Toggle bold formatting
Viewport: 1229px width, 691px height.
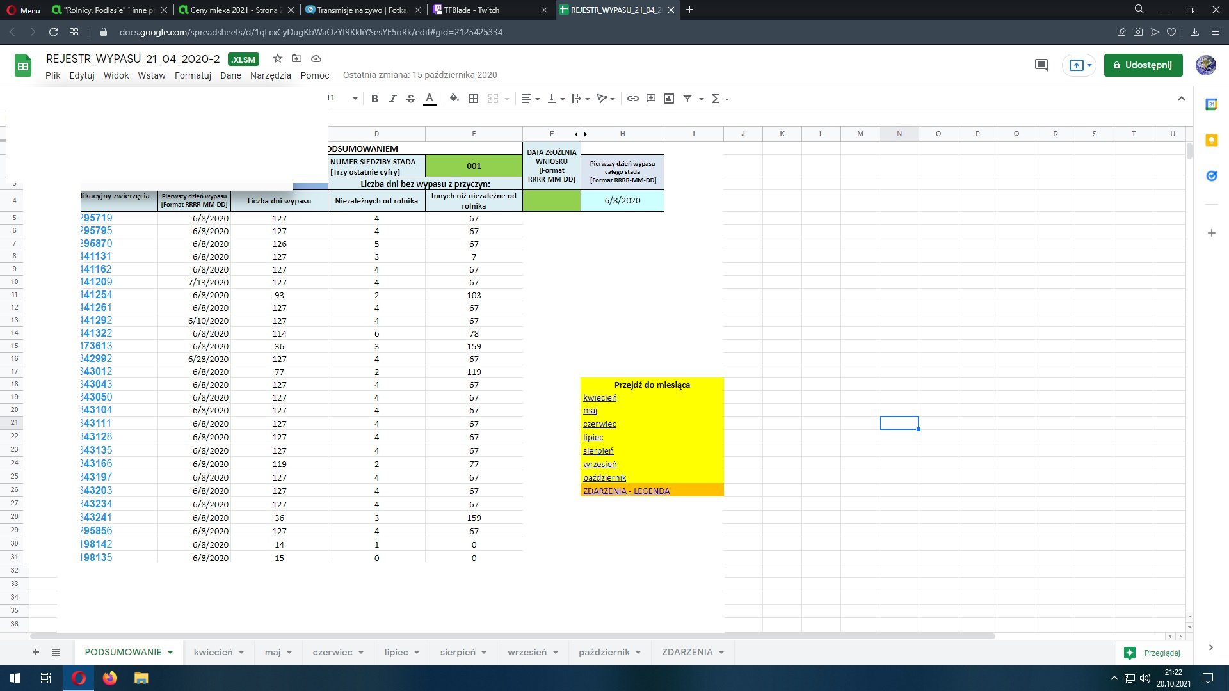[x=374, y=99]
